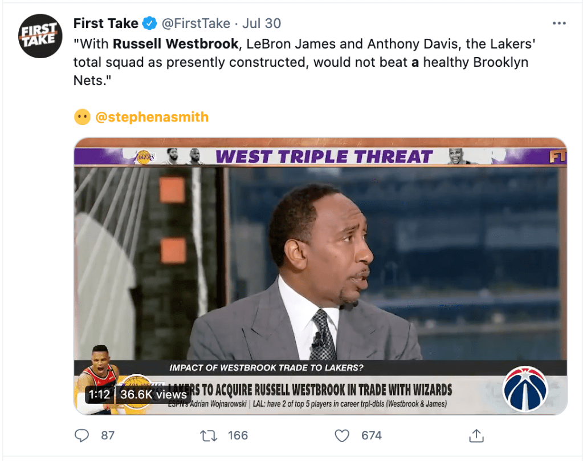Viewport: 583px width, 461px height.
Task: Open the tweet's three-dot more menu
Action: [x=560, y=23]
